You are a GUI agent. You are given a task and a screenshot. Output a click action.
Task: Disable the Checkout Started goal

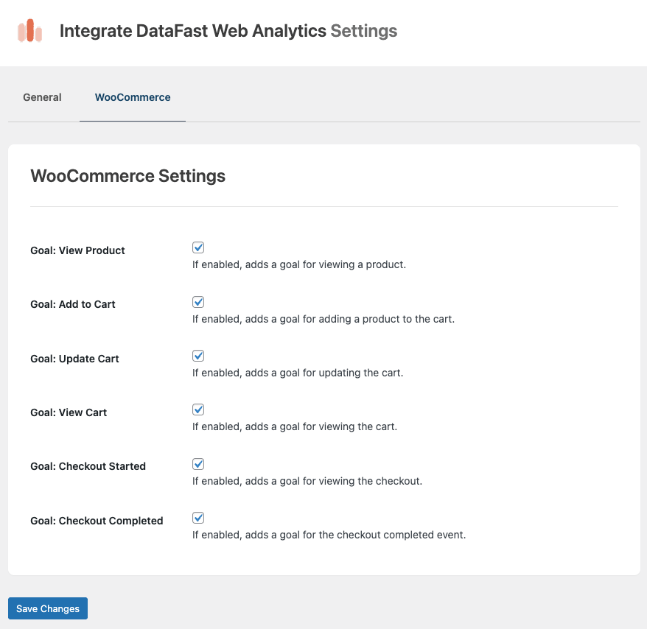click(198, 463)
